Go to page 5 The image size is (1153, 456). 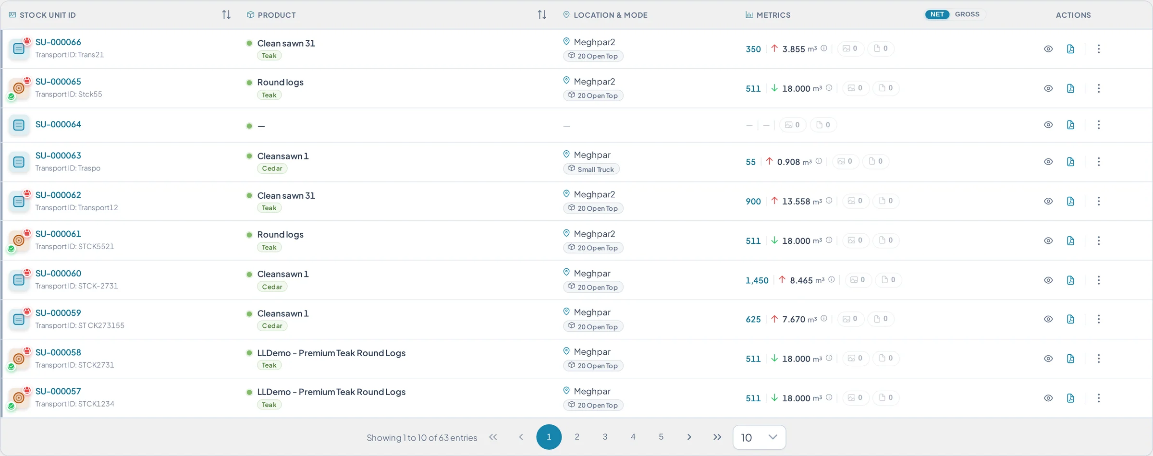coord(661,437)
